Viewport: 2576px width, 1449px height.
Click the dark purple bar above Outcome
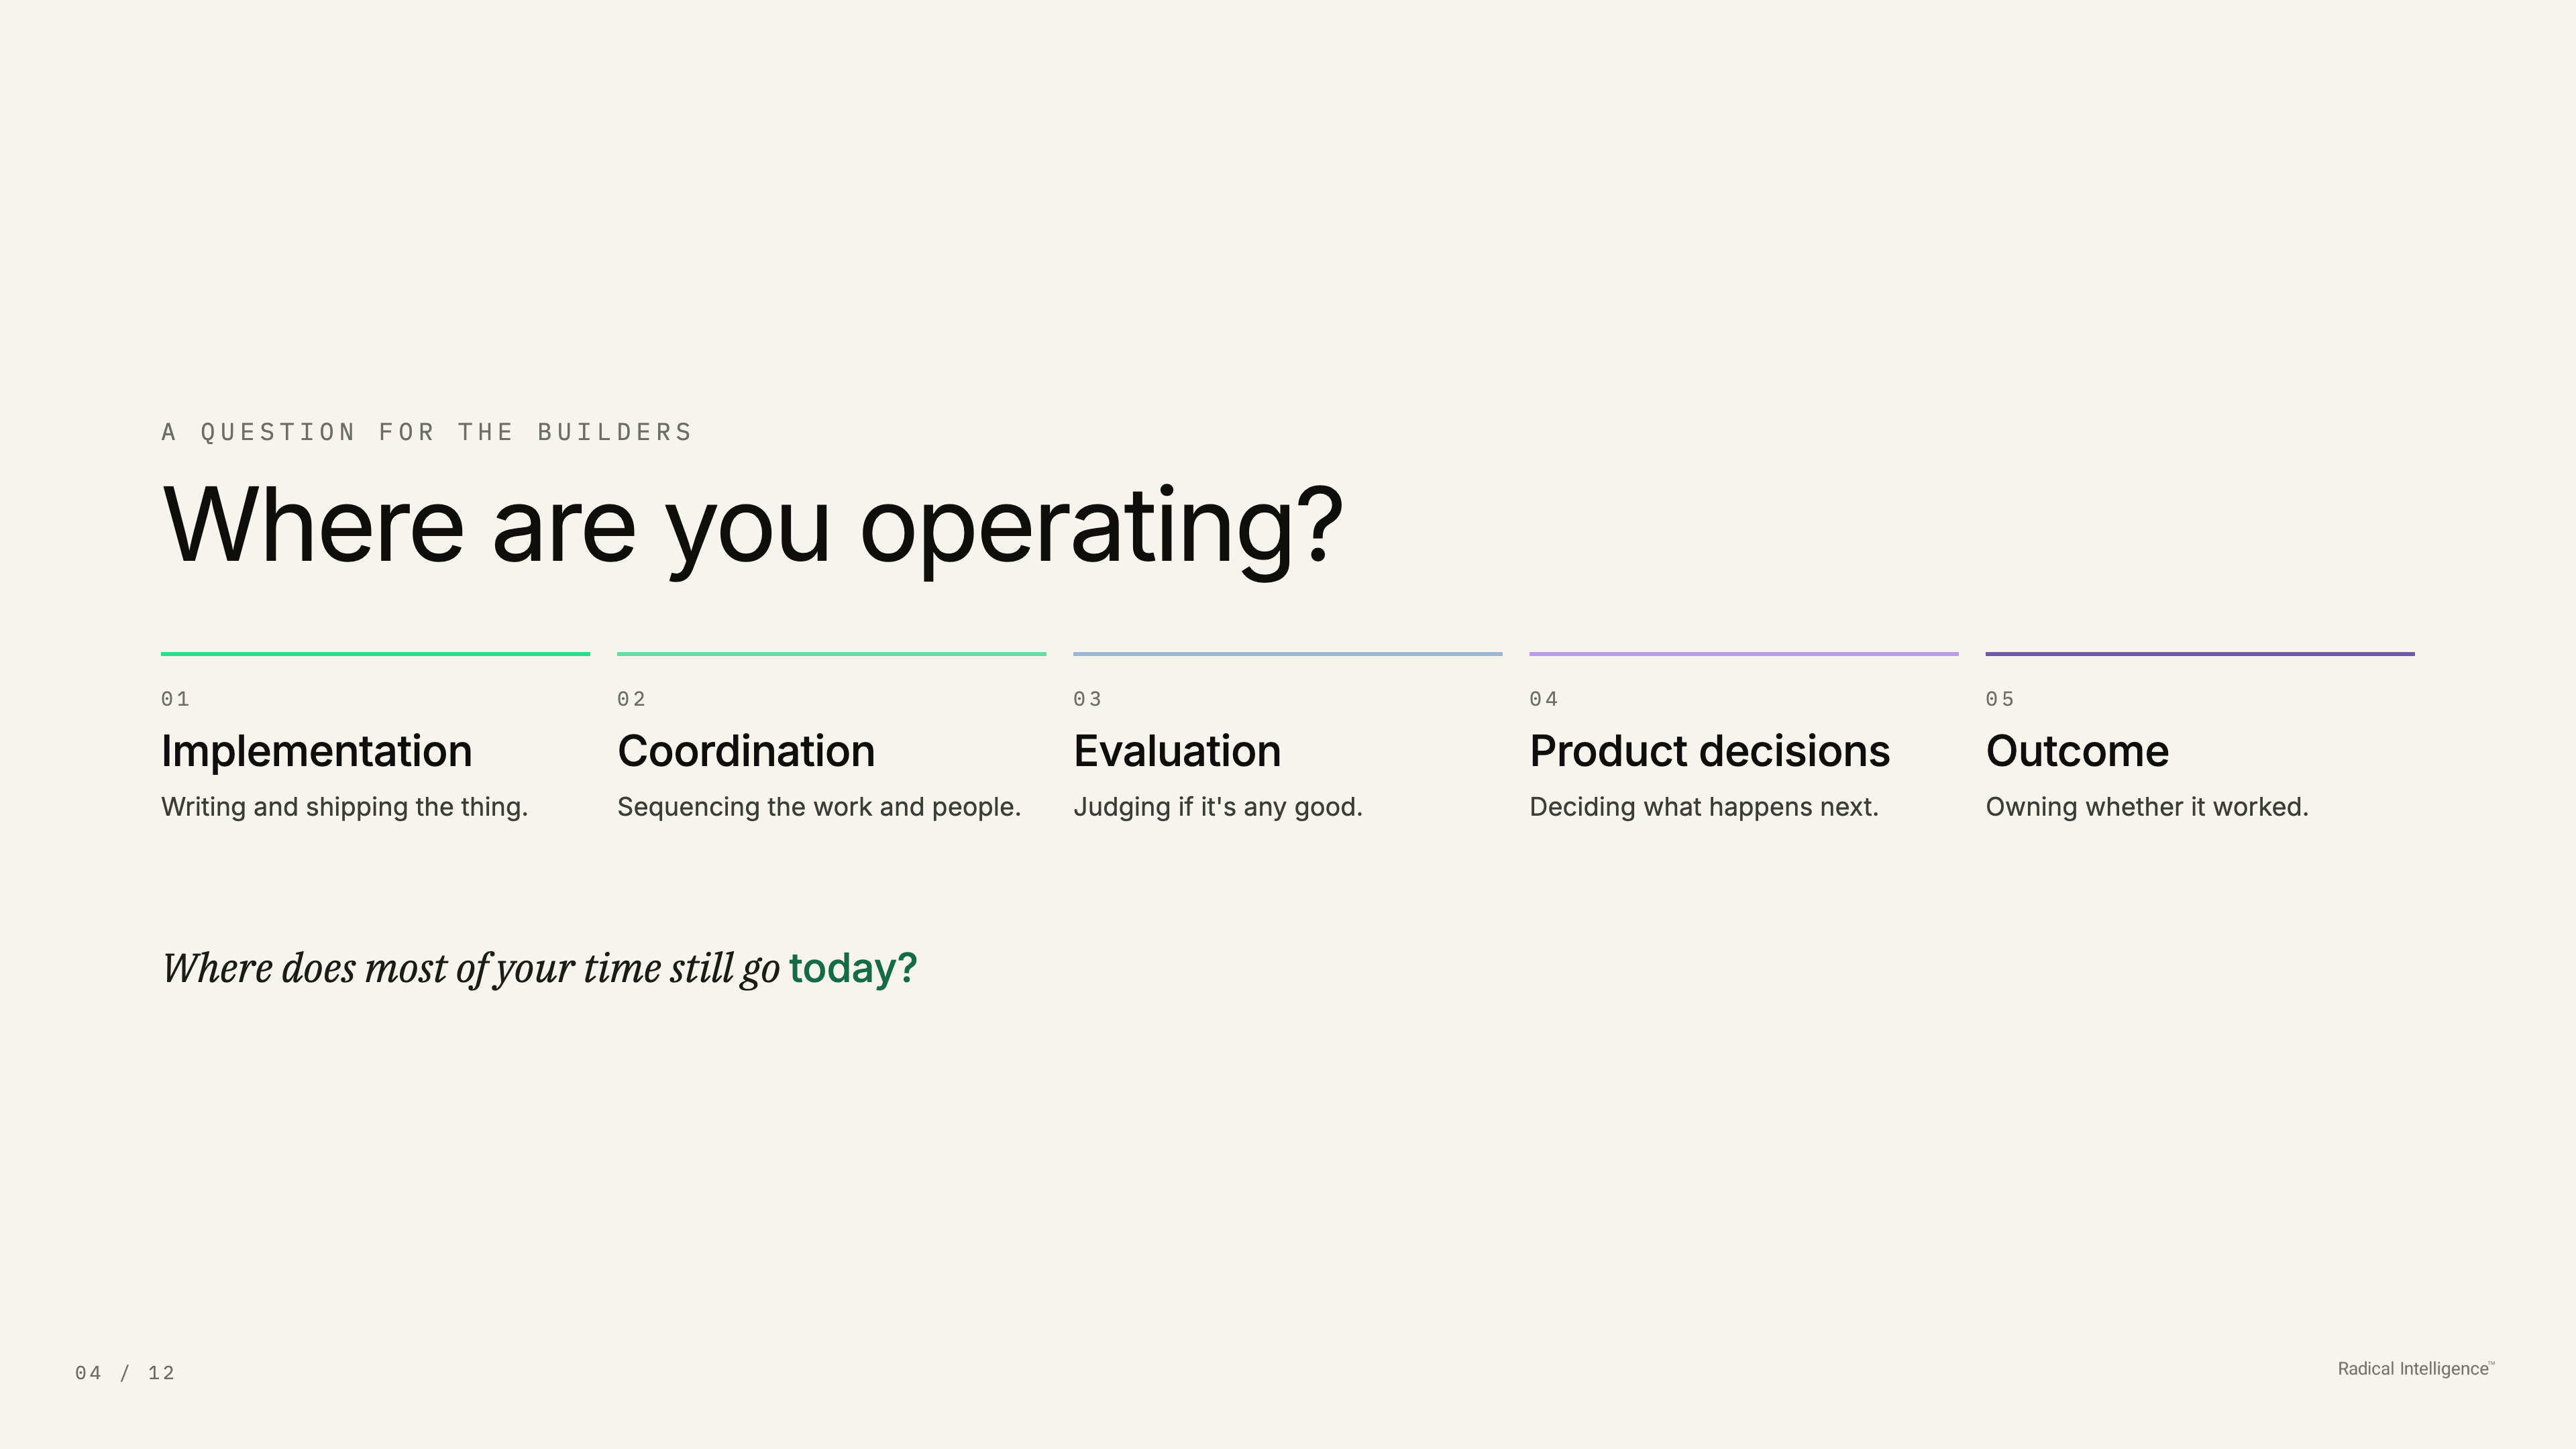coord(2199,654)
